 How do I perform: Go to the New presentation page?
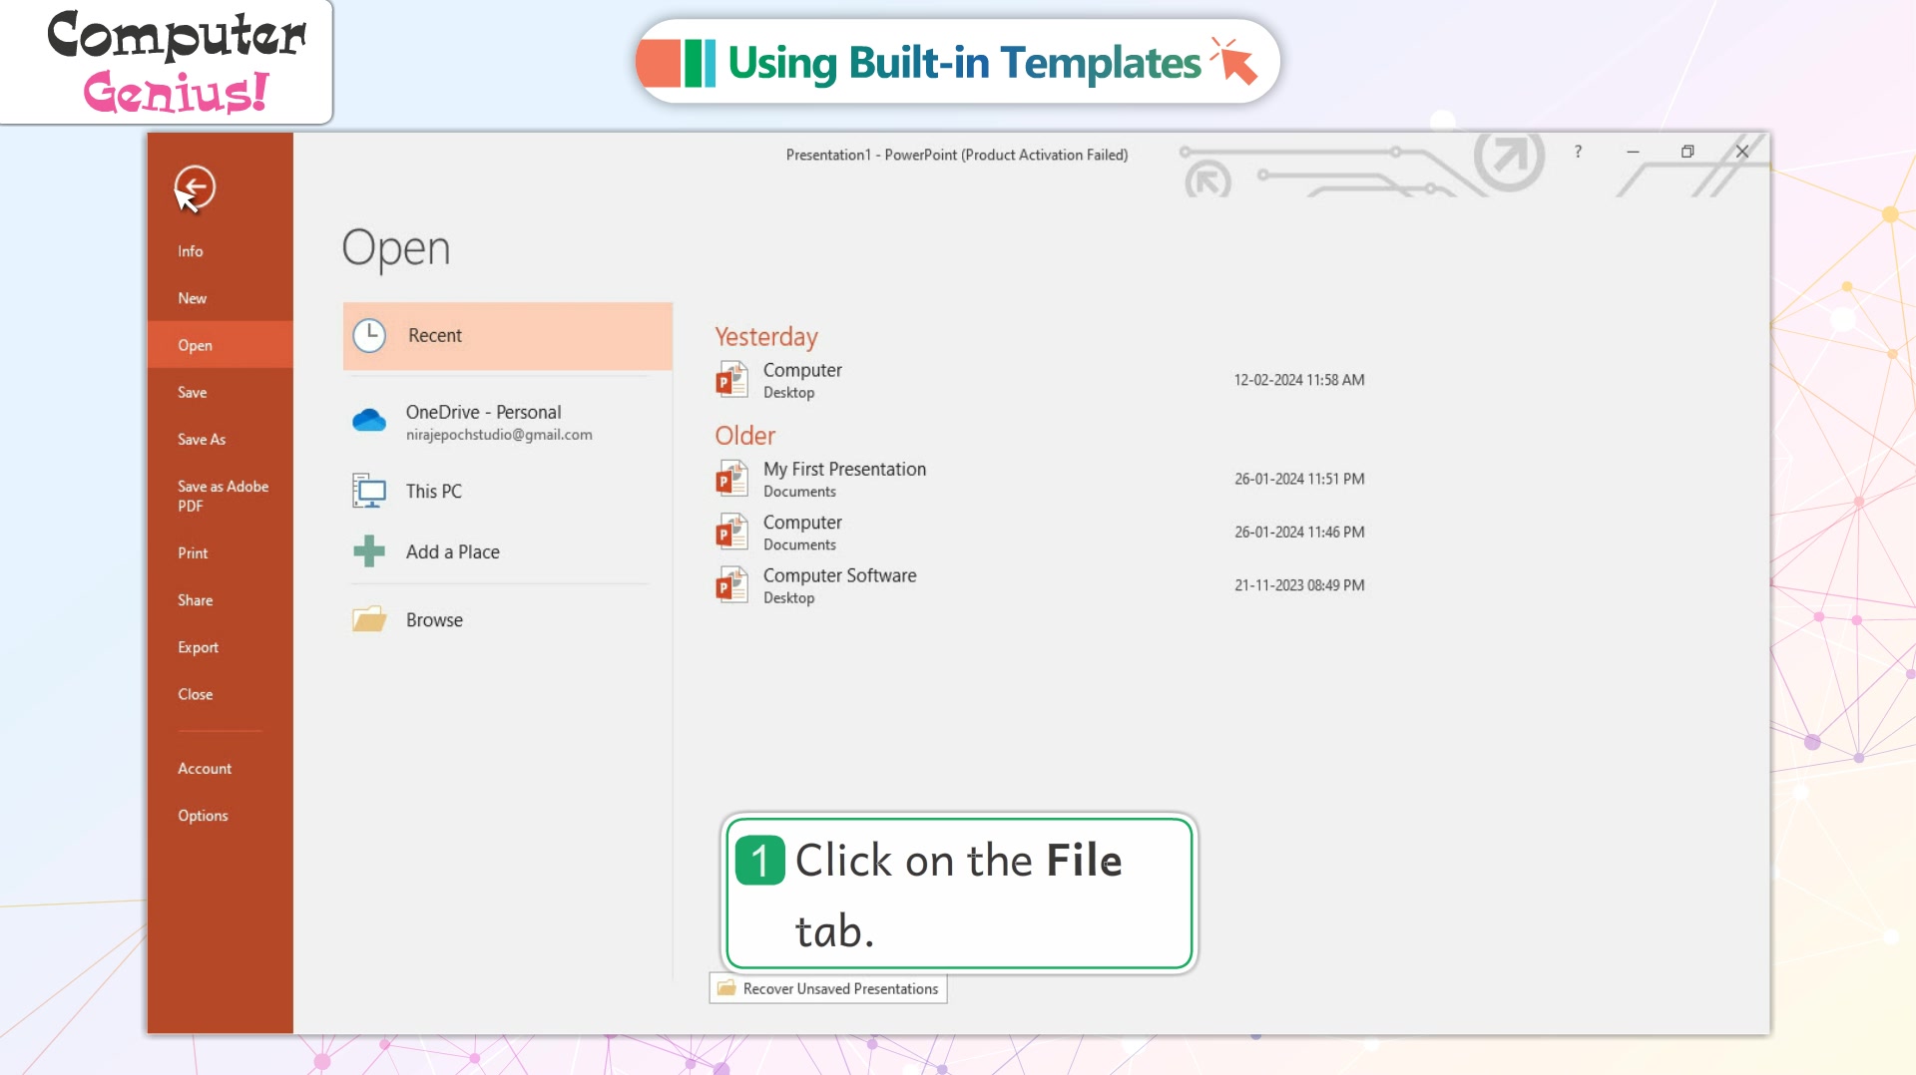click(x=192, y=298)
